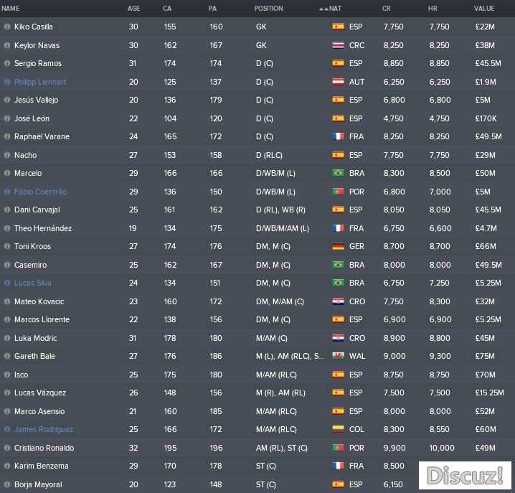Open Philipp Lienhart player profile link
This screenshot has height=493, width=515.
40,82
